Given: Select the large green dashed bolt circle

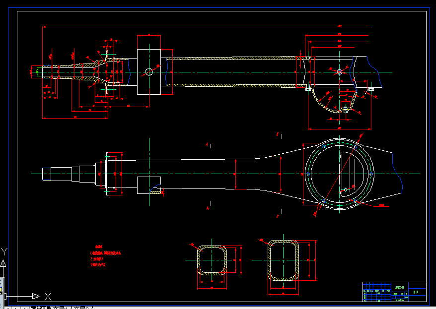Looking at the screenshot, I should point(340,174).
